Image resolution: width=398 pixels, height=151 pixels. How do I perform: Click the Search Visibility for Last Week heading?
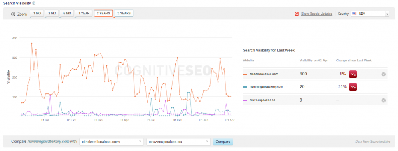(x=269, y=50)
